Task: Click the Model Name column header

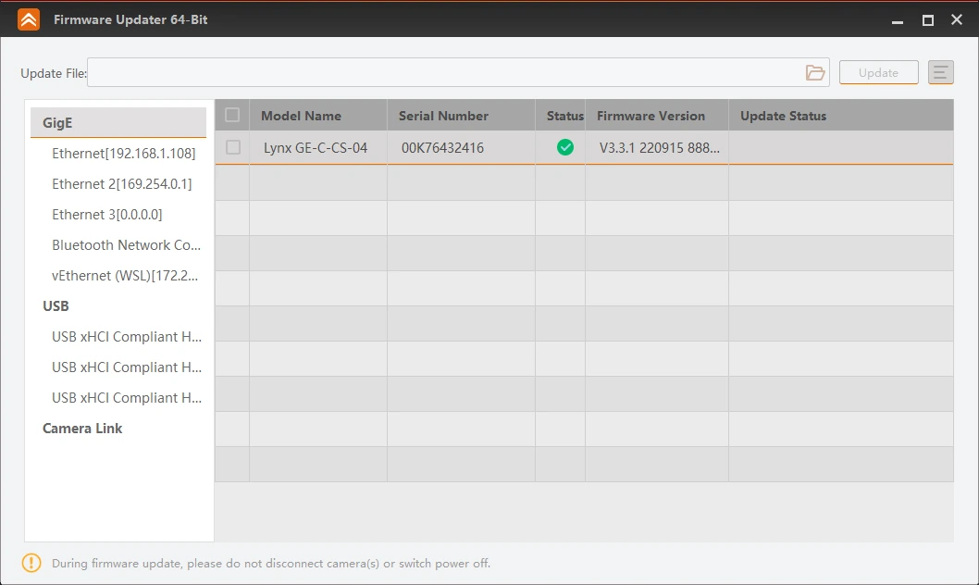Action: point(317,116)
